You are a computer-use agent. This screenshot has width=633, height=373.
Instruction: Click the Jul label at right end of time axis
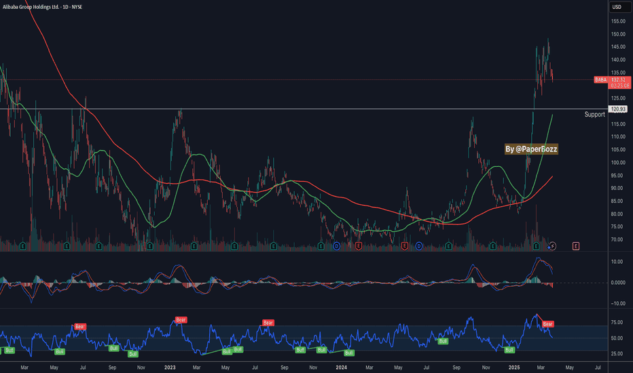point(598,368)
